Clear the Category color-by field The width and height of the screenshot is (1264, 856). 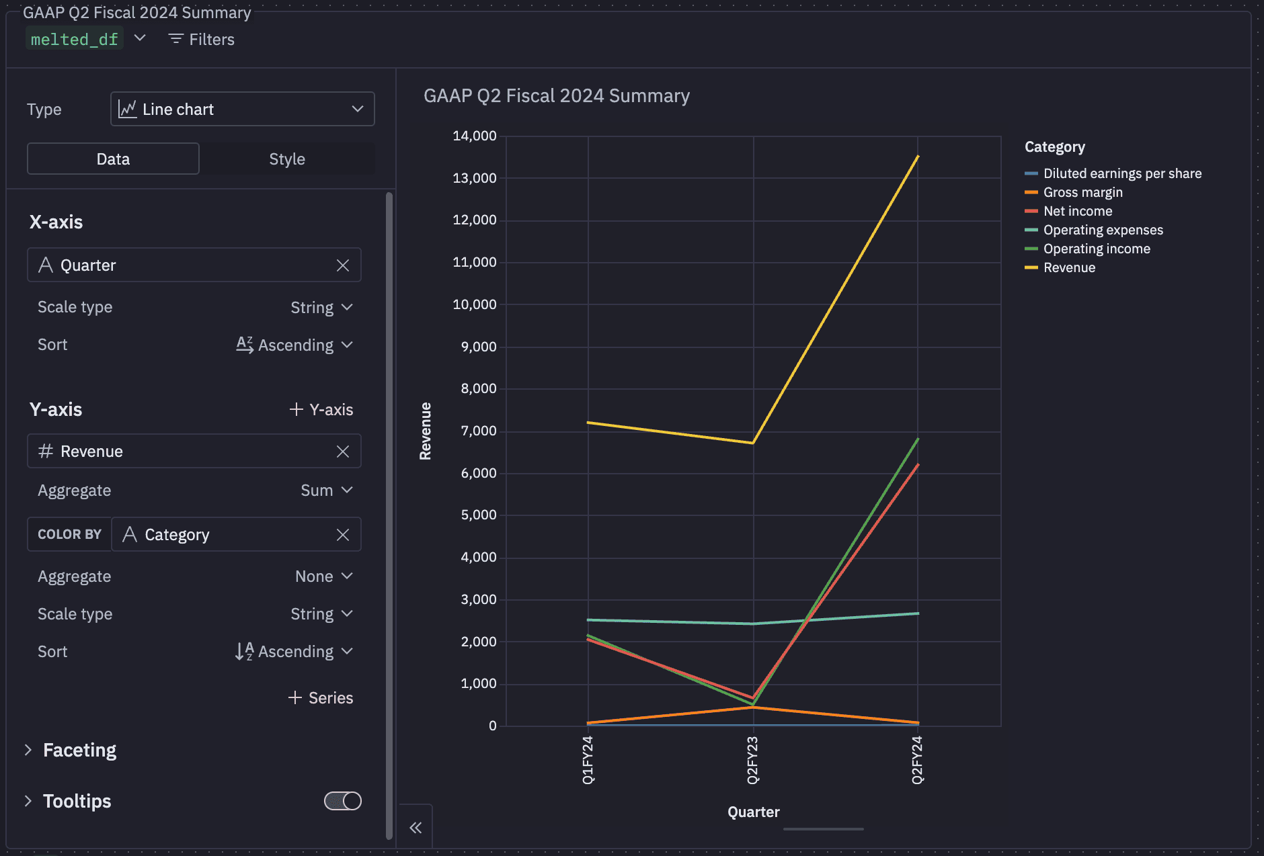tap(343, 535)
